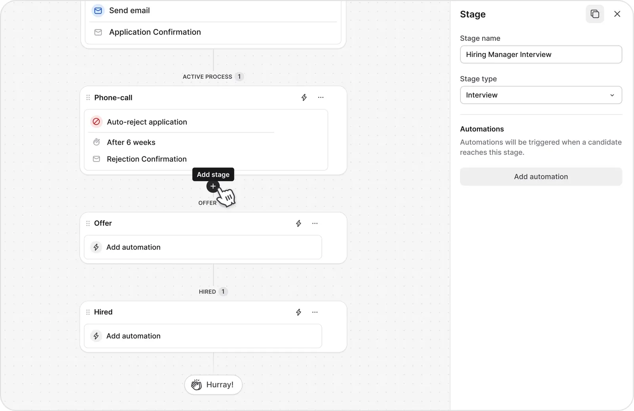The width and height of the screenshot is (634, 411).
Task: Click the envelope icon beside Application Confirmation
Action: (x=98, y=32)
